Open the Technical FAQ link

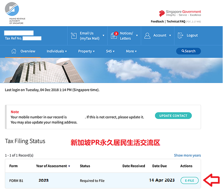tap(176, 21)
